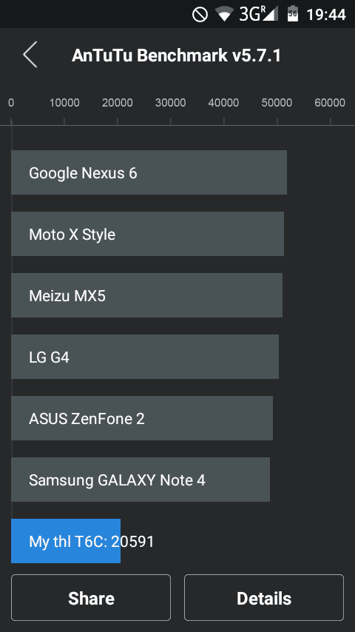The height and width of the screenshot is (632, 355).
Task: Open the Share button
Action: coord(91,598)
